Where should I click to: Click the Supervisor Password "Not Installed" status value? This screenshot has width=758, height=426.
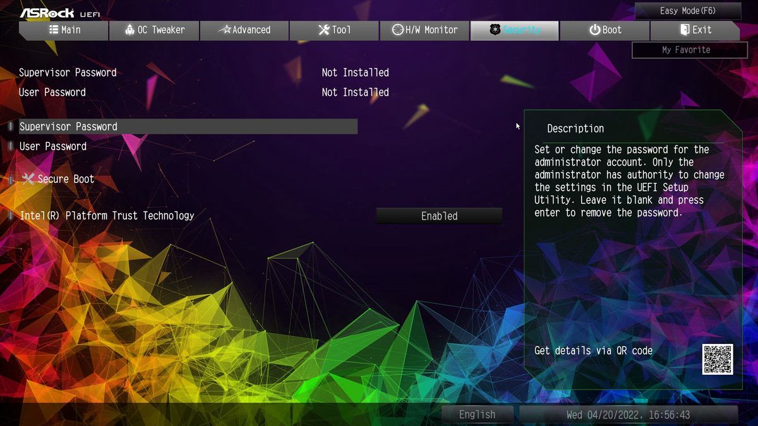355,73
